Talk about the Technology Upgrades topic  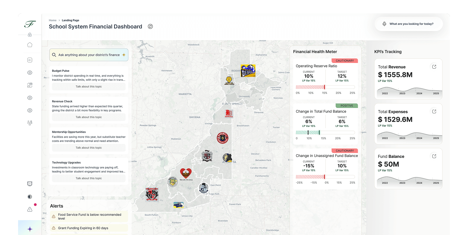click(89, 178)
